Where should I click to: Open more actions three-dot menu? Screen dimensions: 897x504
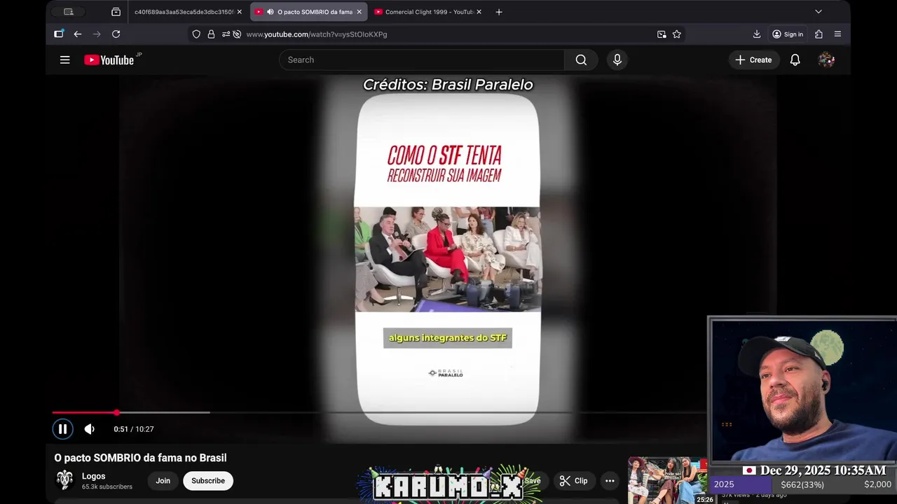coord(610,481)
